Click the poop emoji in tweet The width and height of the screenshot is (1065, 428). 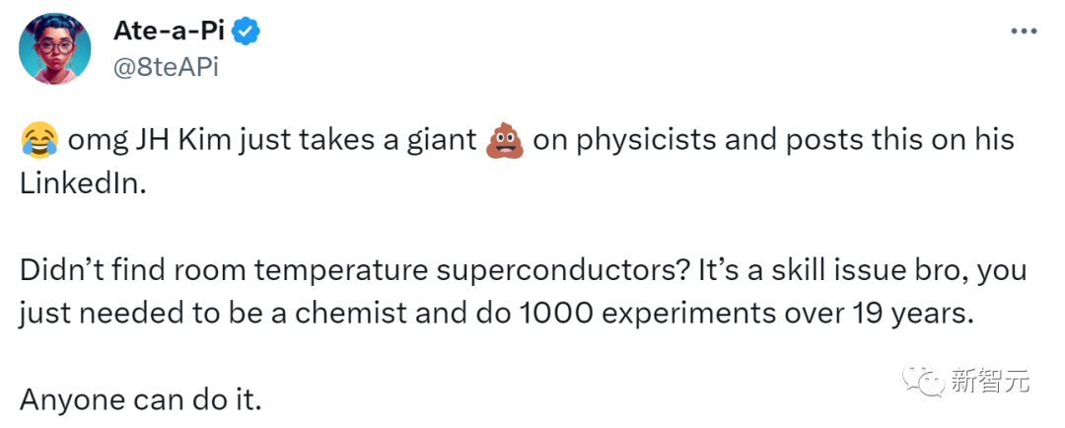tap(505, 141)
